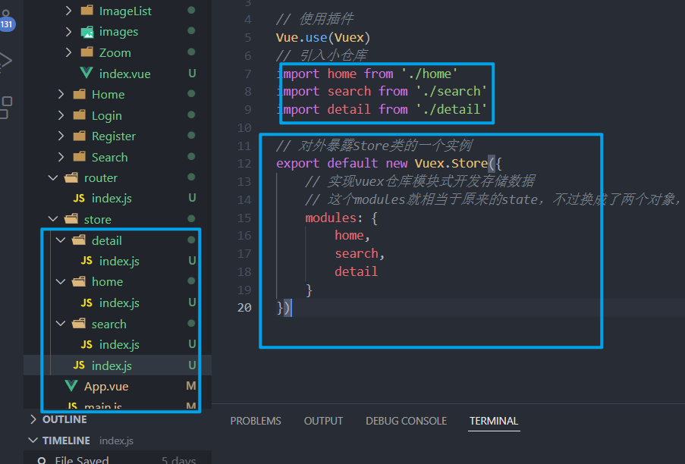Click JS icon of router index.js
Image resolution: width=685 pixels, height=464 pixels.
click(79, 199)
